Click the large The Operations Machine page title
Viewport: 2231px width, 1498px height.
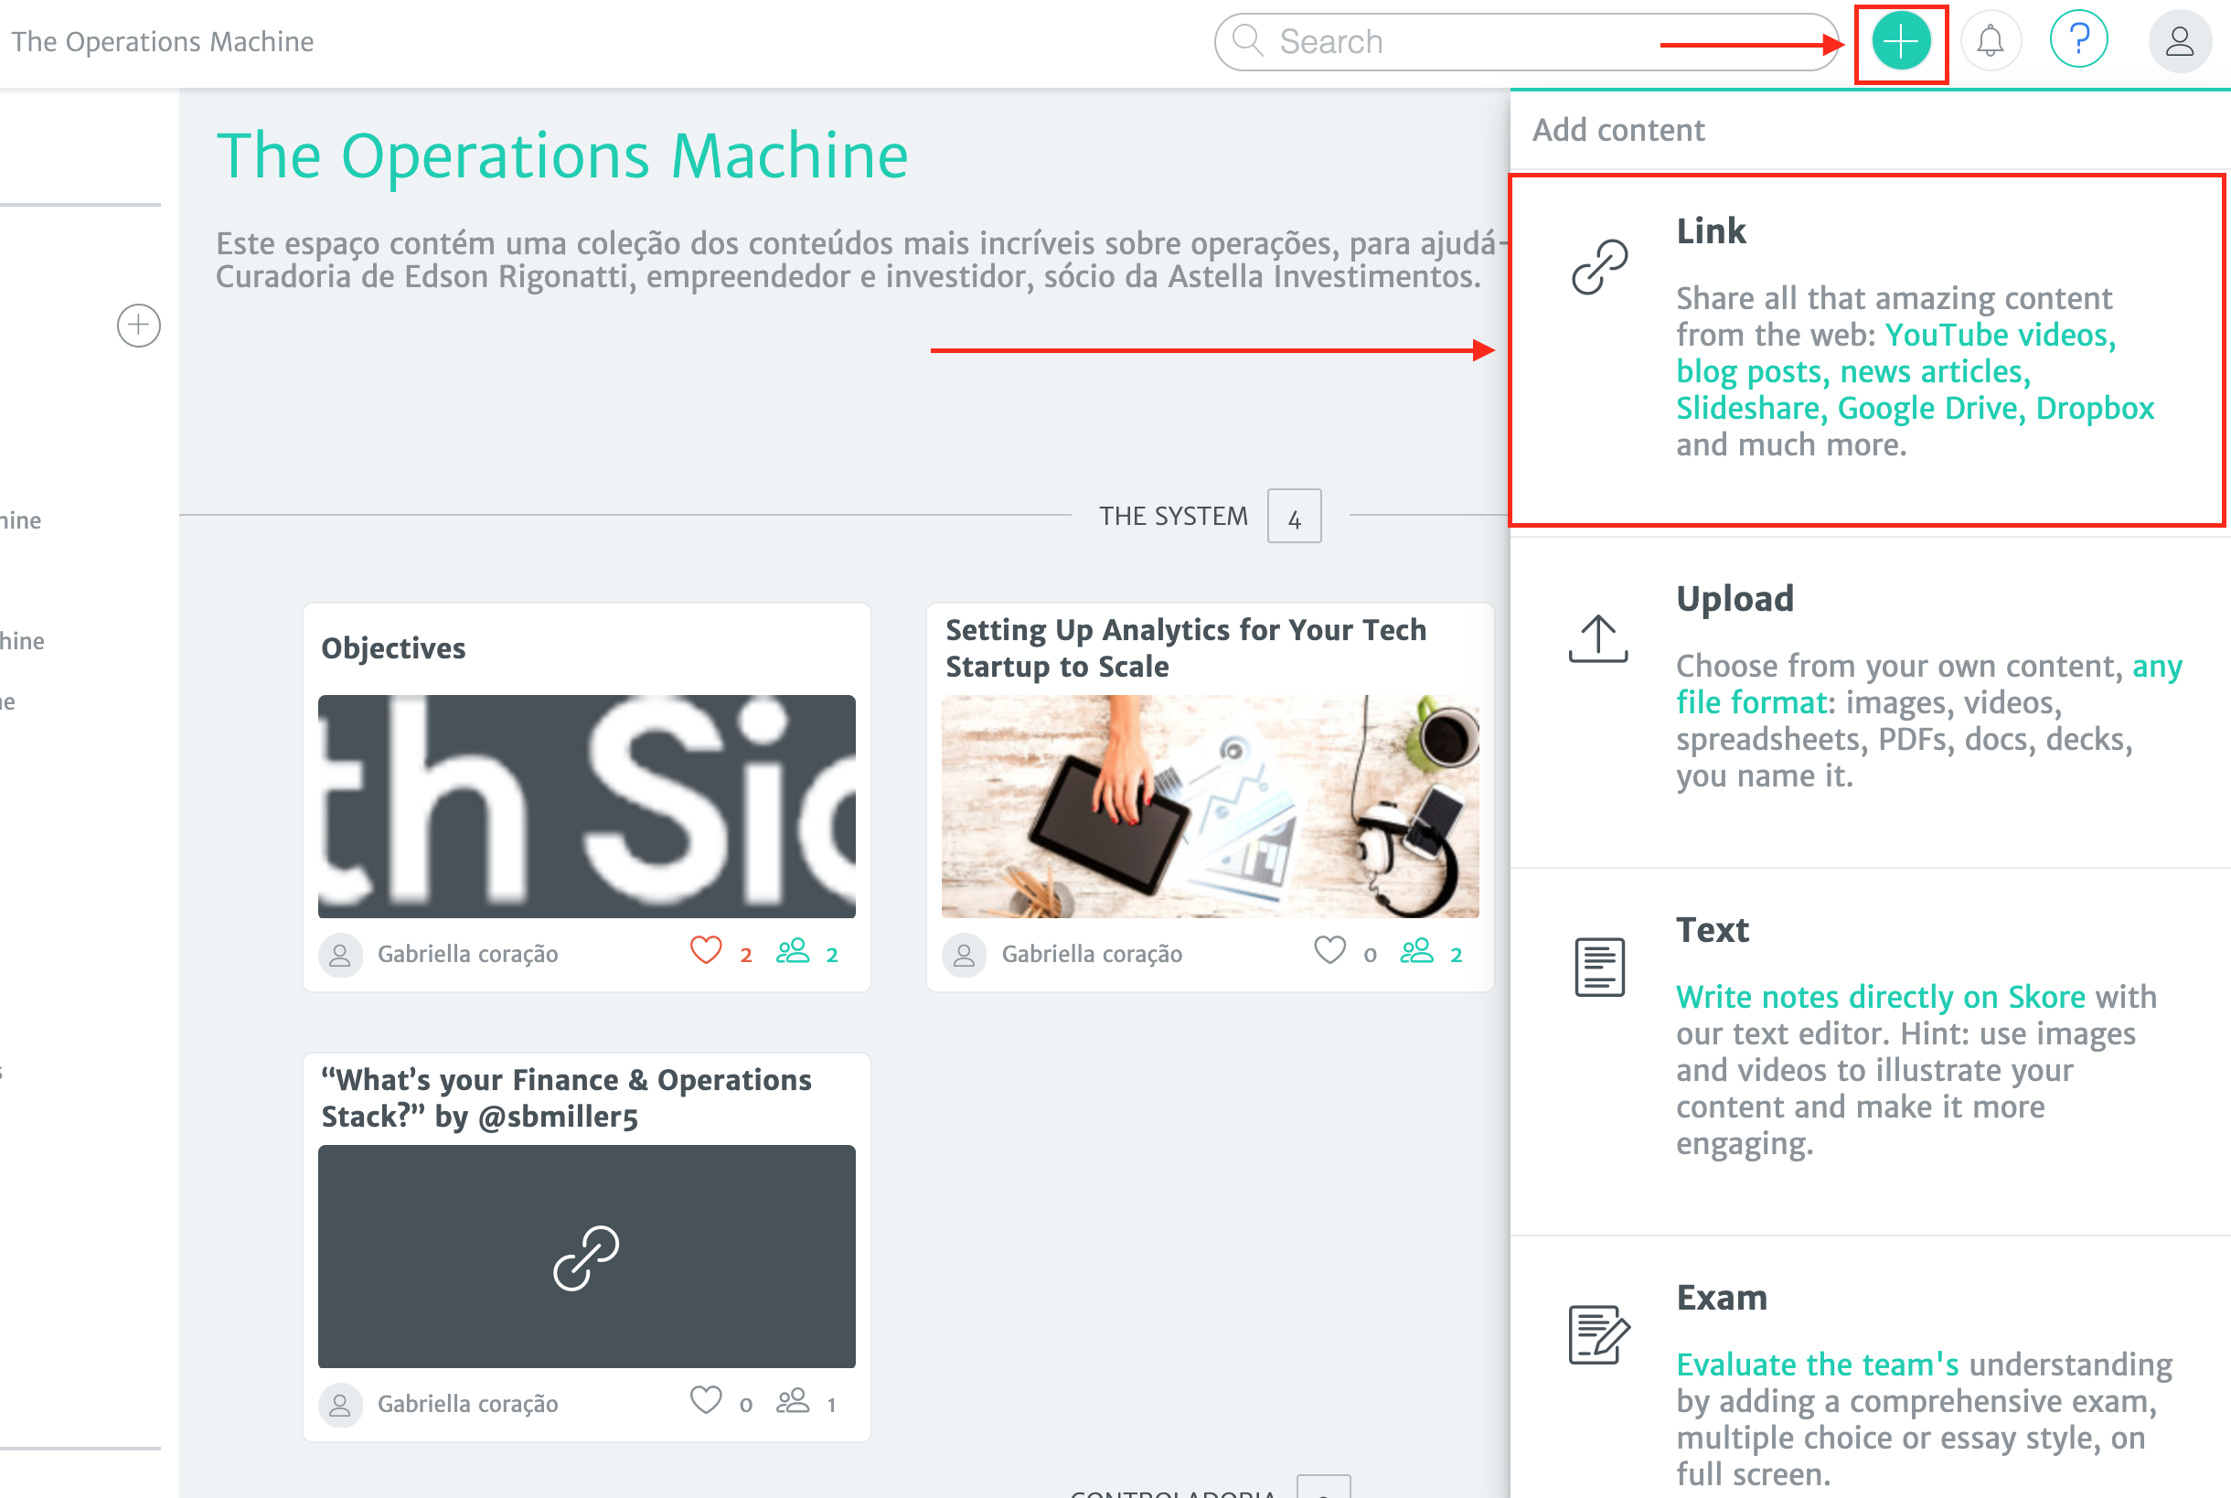coord(561,155)
